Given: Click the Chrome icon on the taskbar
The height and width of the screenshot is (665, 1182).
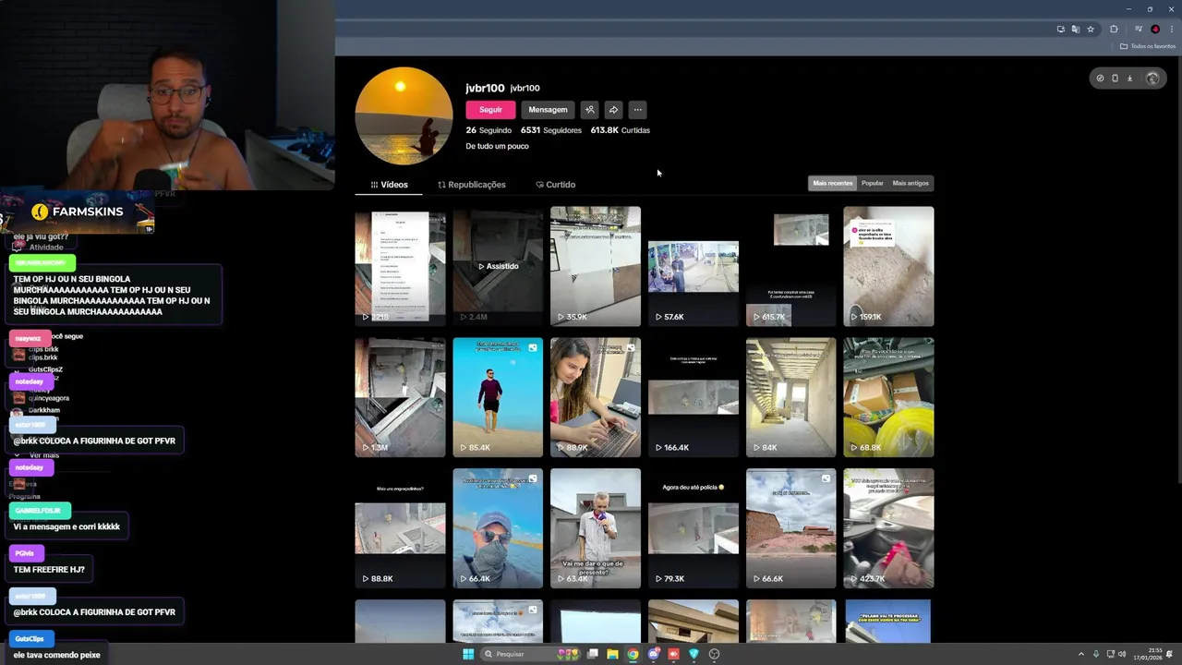Looking at the screenshot, I should point(633,654).
